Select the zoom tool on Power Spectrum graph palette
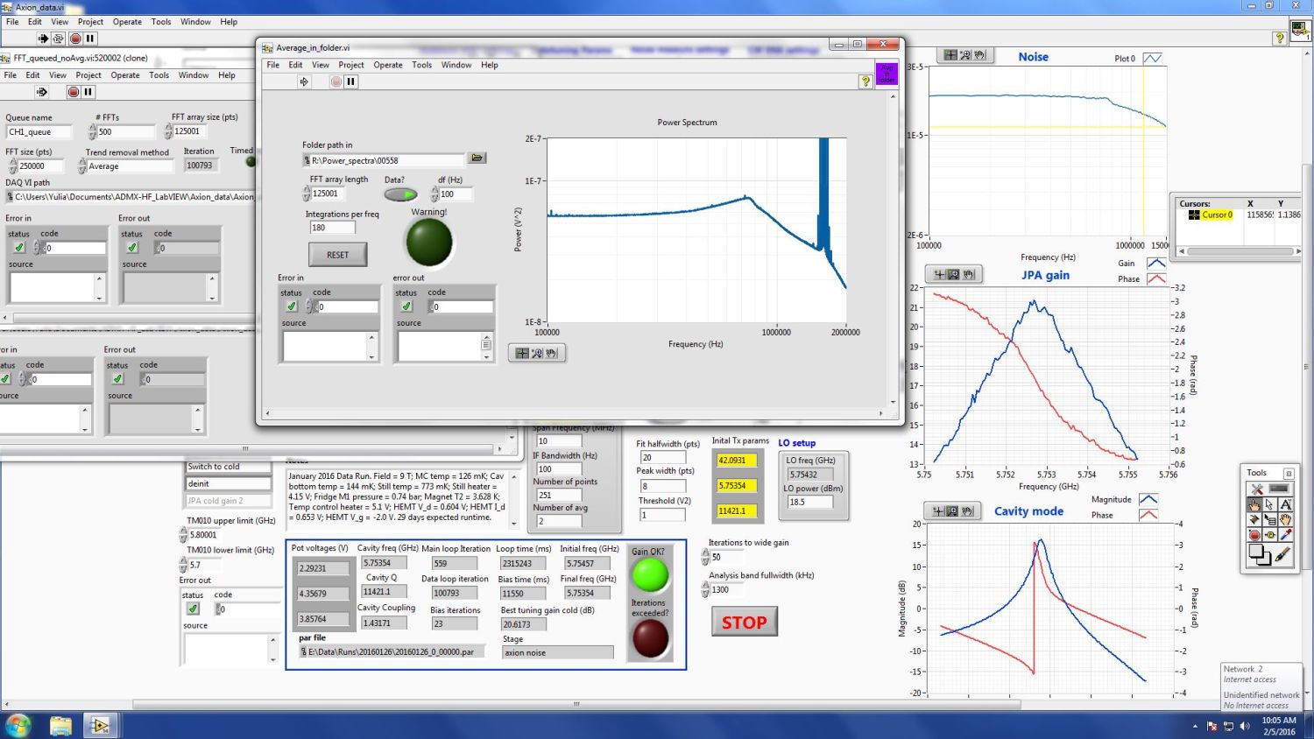The image size is (1314, 739). [537, 353]
